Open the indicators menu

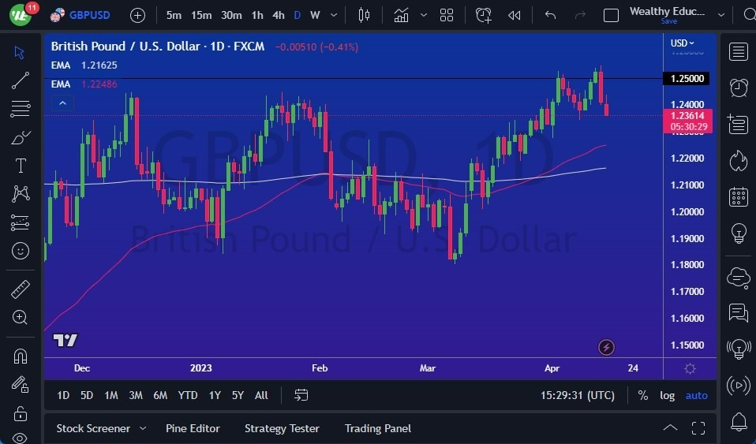pyautogui.click(x=401, y=16)
